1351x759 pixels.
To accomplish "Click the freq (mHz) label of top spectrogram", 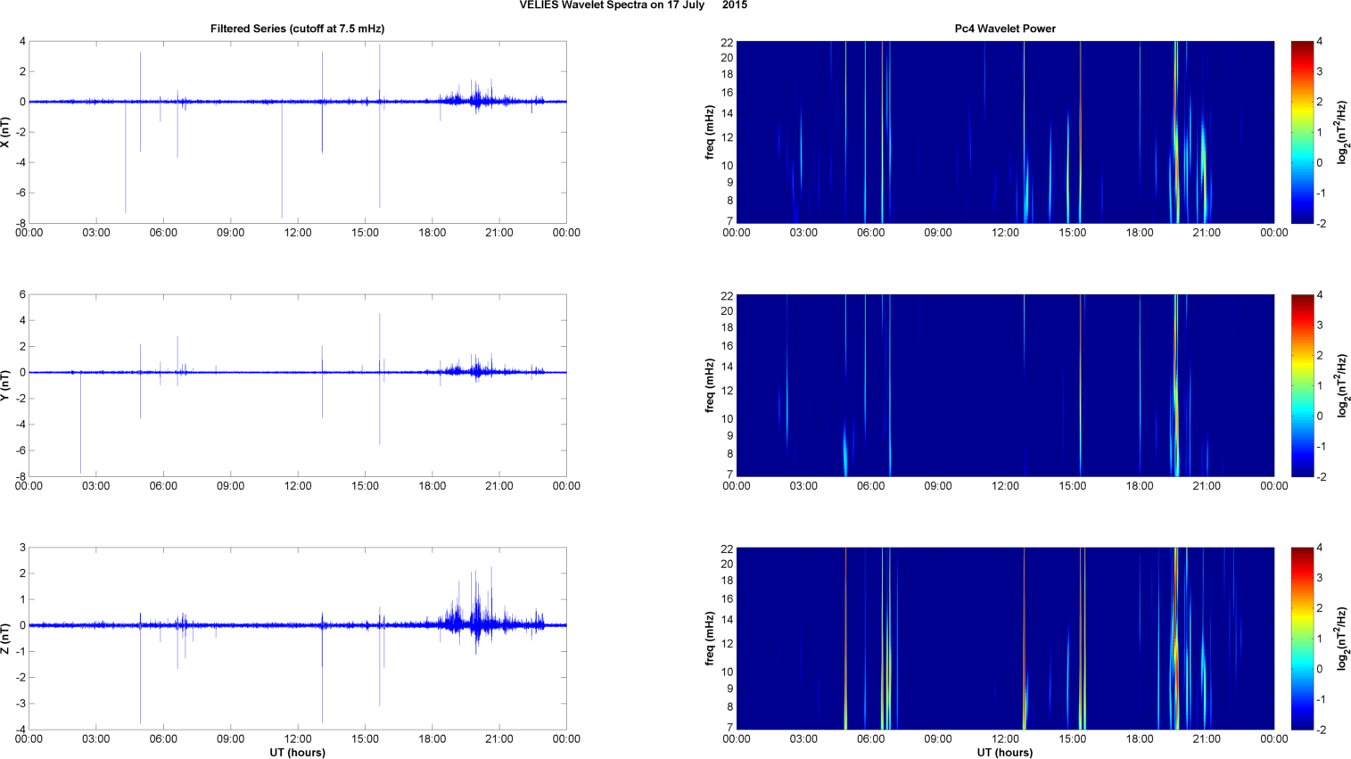I will click(x=710, y=132).
